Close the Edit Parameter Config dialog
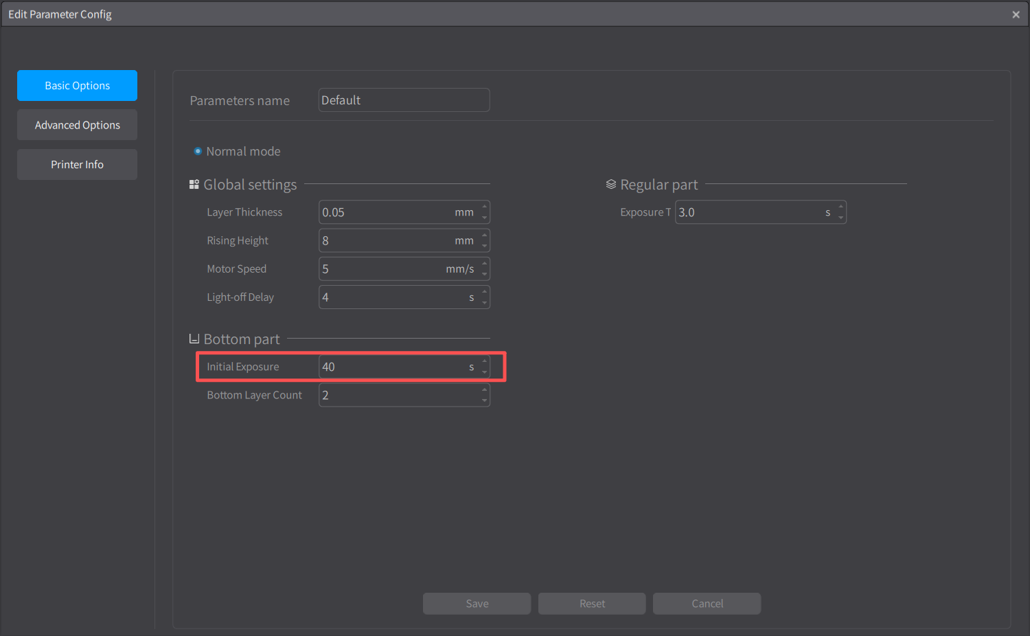The image size is (1030, 636). click(1016, 14)
